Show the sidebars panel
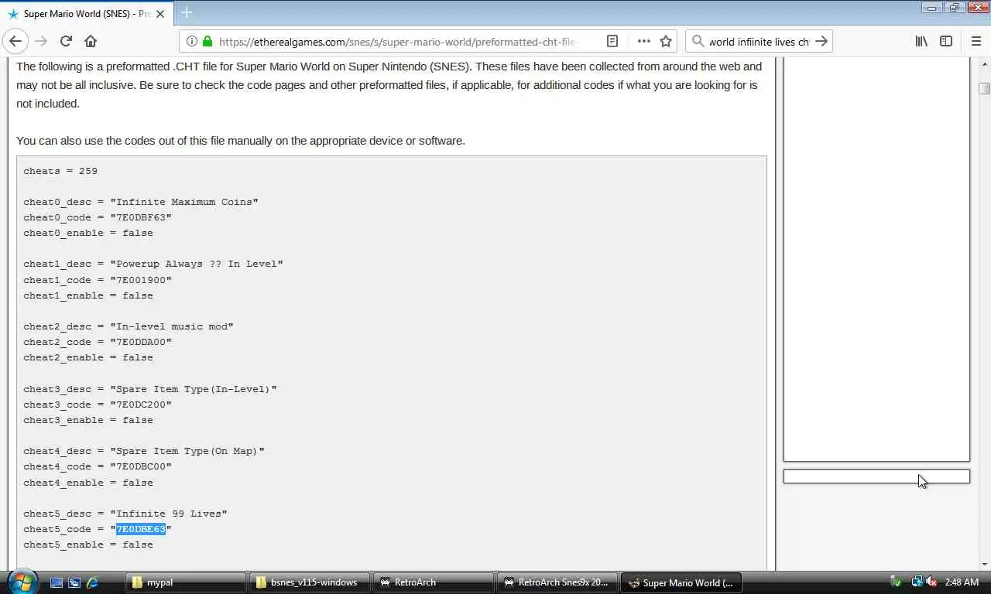Viewport: 991px width, 594px height. 946,41
